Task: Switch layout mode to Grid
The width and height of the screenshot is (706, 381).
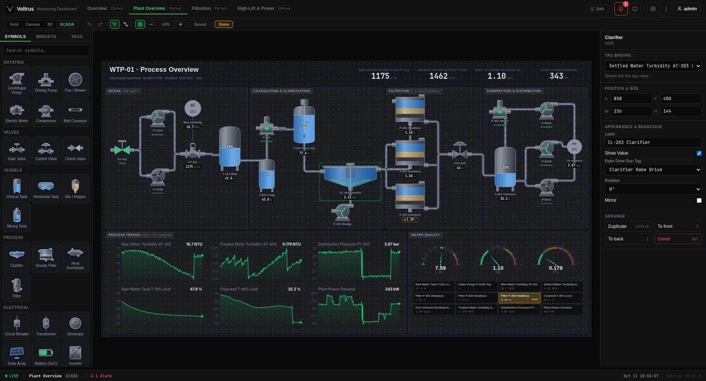Action: point(14,24)
